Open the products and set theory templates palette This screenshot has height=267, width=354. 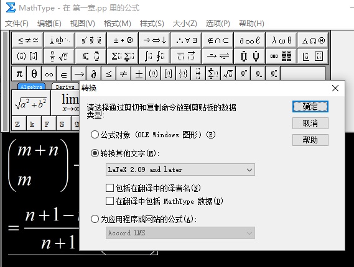249,56
